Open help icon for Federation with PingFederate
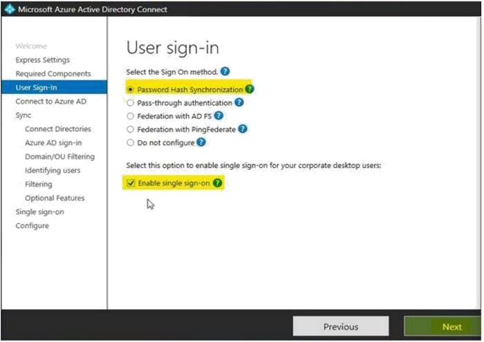This screenshot has width=484, height=342. pyautogui.click(x=243, y=129)
